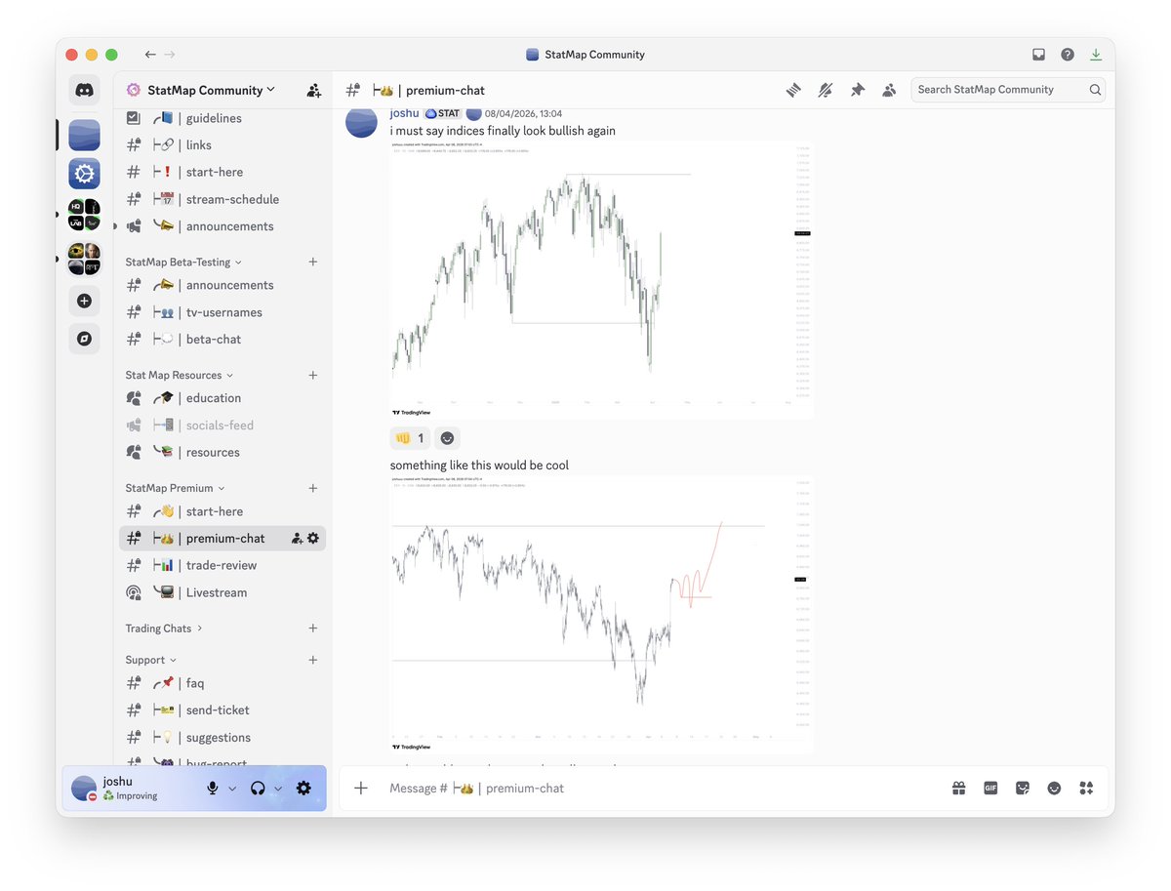Open second chart with red projection
This screenshot has height=891, width=1171.
click(x=601, y=615)
